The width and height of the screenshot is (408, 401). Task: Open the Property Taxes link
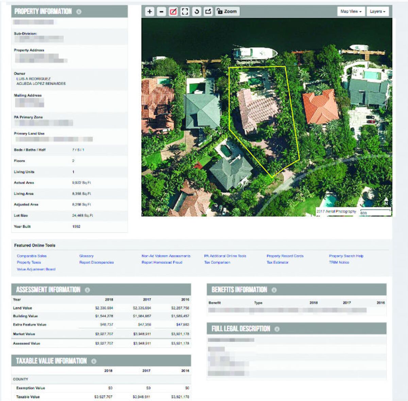pos(29,262)
